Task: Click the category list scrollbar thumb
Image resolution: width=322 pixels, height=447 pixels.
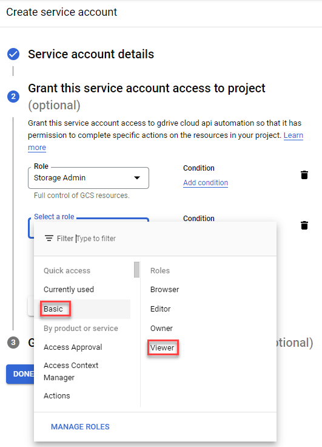Action: click(136, 270)
